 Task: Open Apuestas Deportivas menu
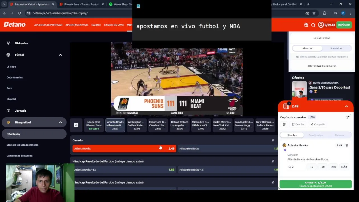(x=48, y=25)
